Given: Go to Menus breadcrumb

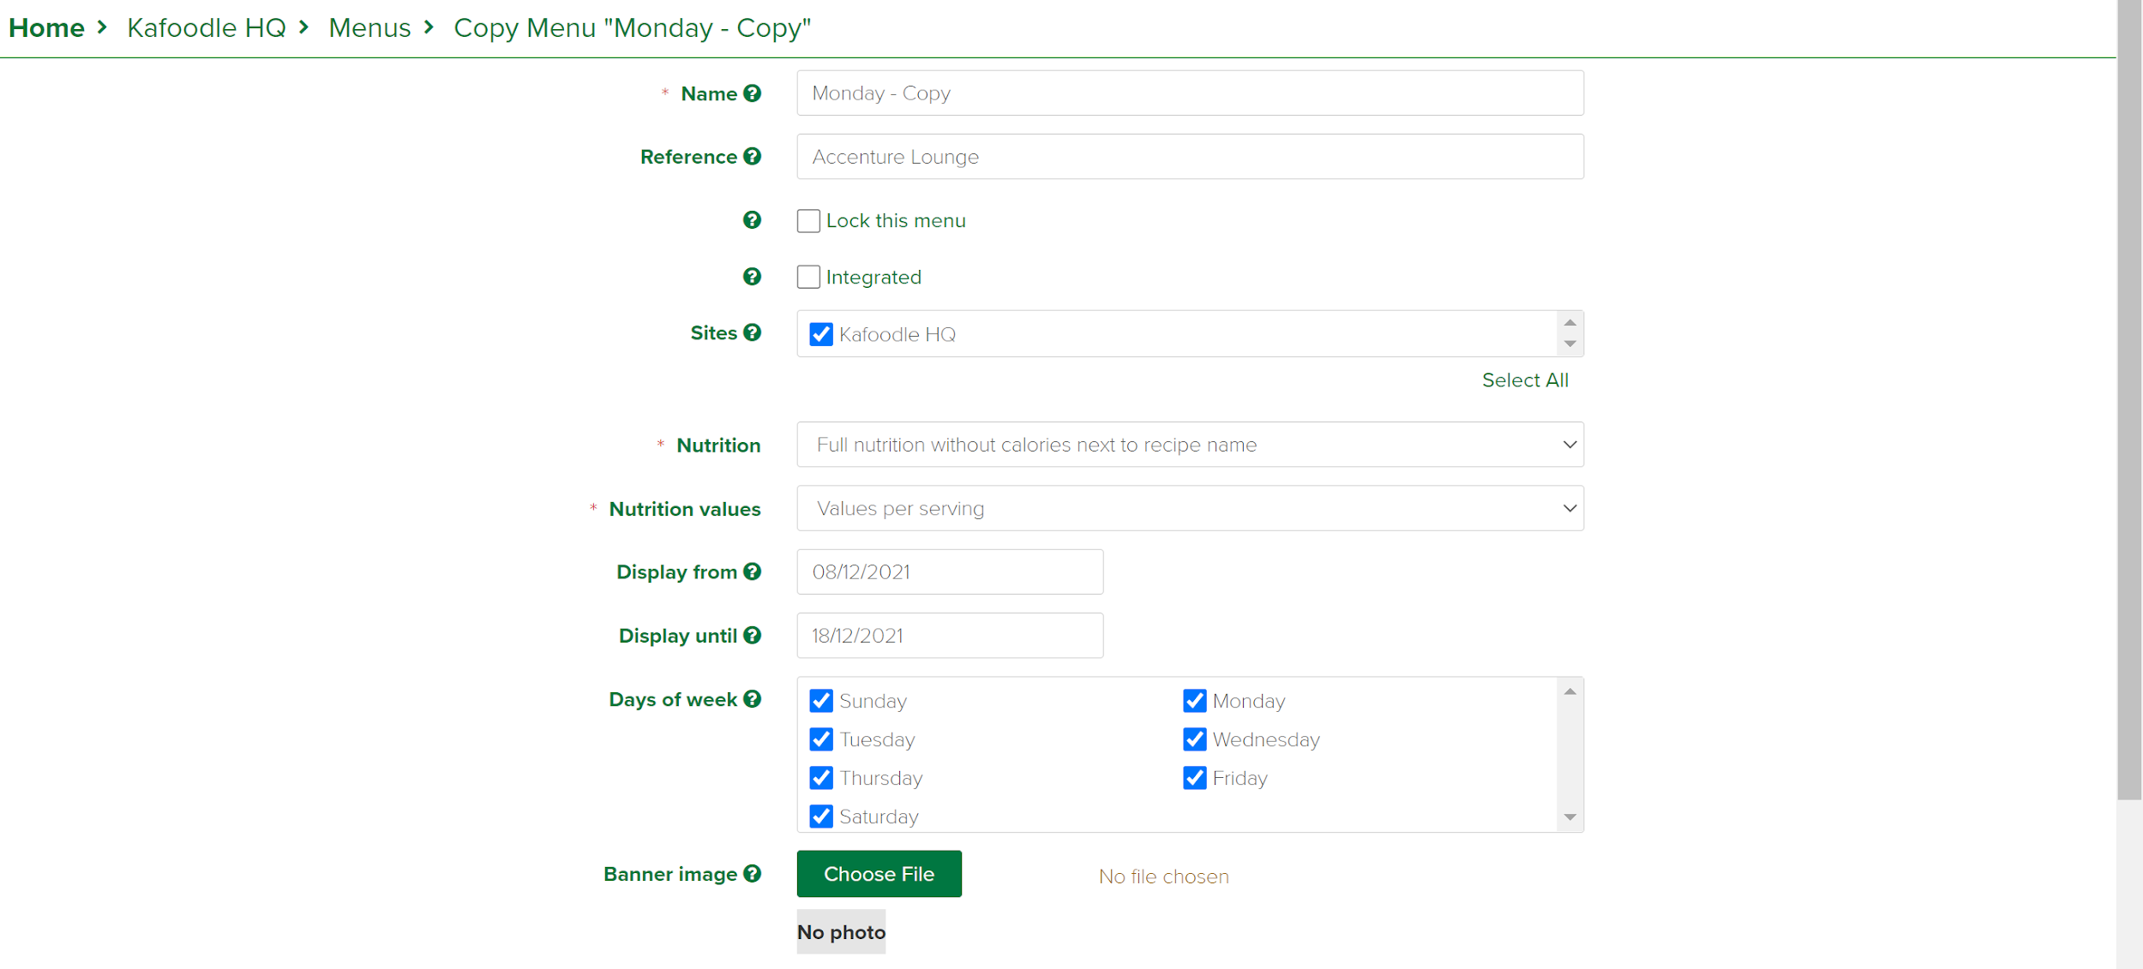Looking at the screenshot, I should 370,28.
